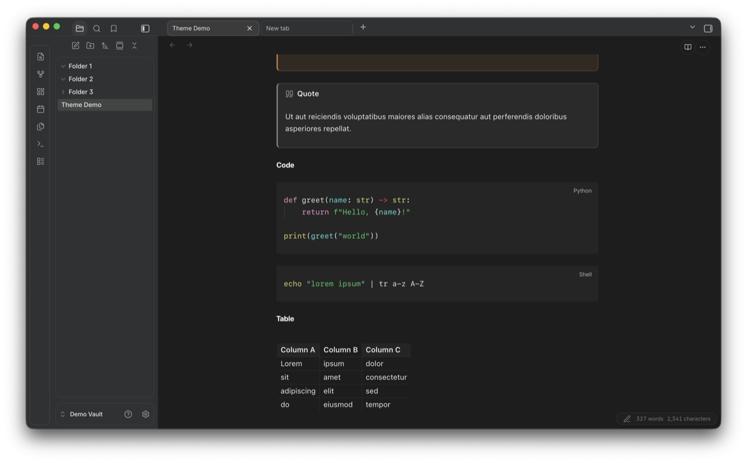Open the file explorer folder icon
Image resolution: width=747 pixels, height=463 pixels.
[x=80, y=28]
